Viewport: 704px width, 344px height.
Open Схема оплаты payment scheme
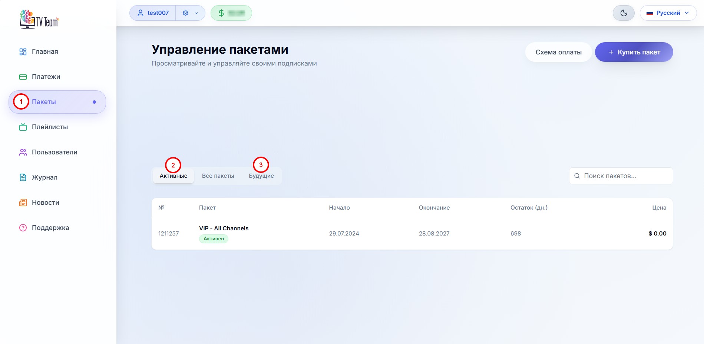558,52
